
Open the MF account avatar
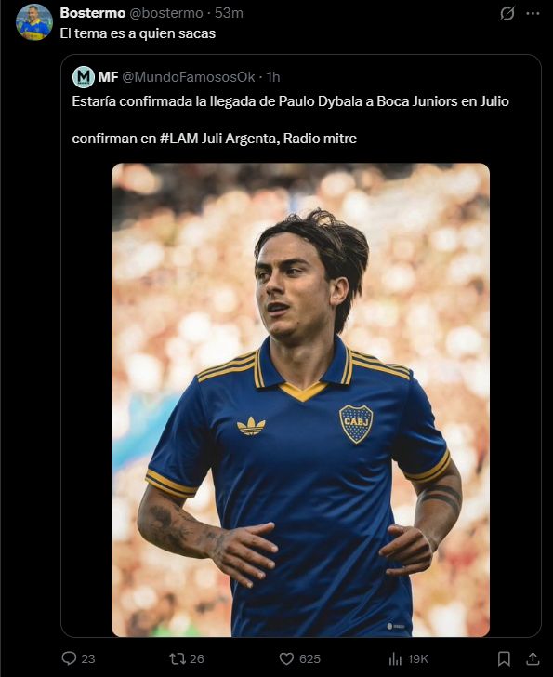(x=84, y=77)
